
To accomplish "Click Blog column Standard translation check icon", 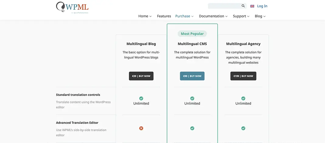I will [141, 98].
